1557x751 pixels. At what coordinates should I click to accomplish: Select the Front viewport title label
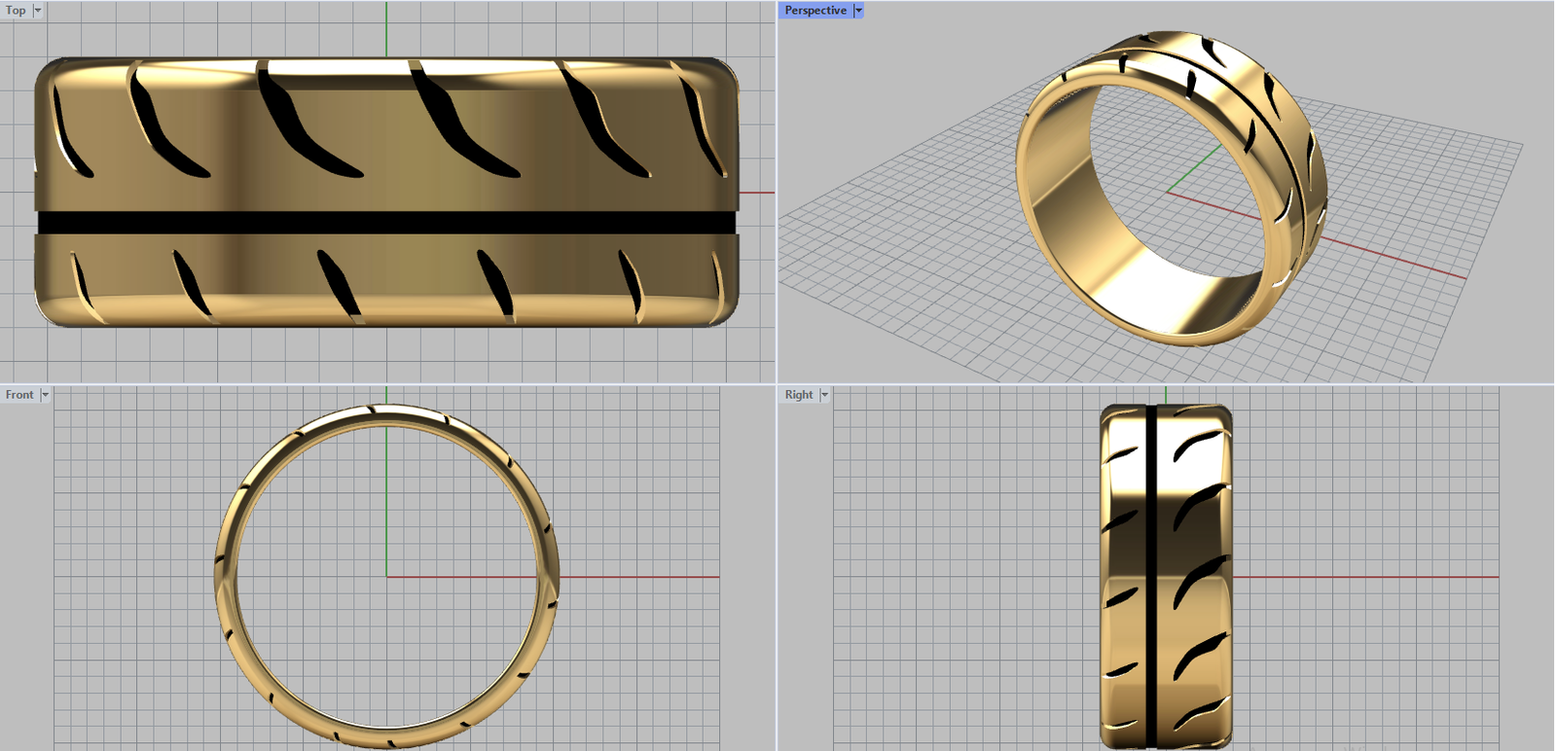(x=19, y=395)
